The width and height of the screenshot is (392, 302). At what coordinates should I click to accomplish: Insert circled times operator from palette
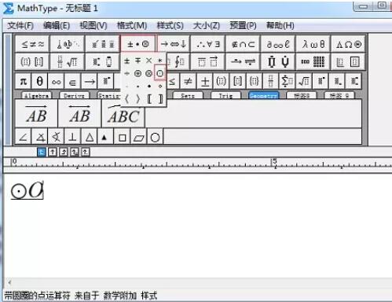149,74
